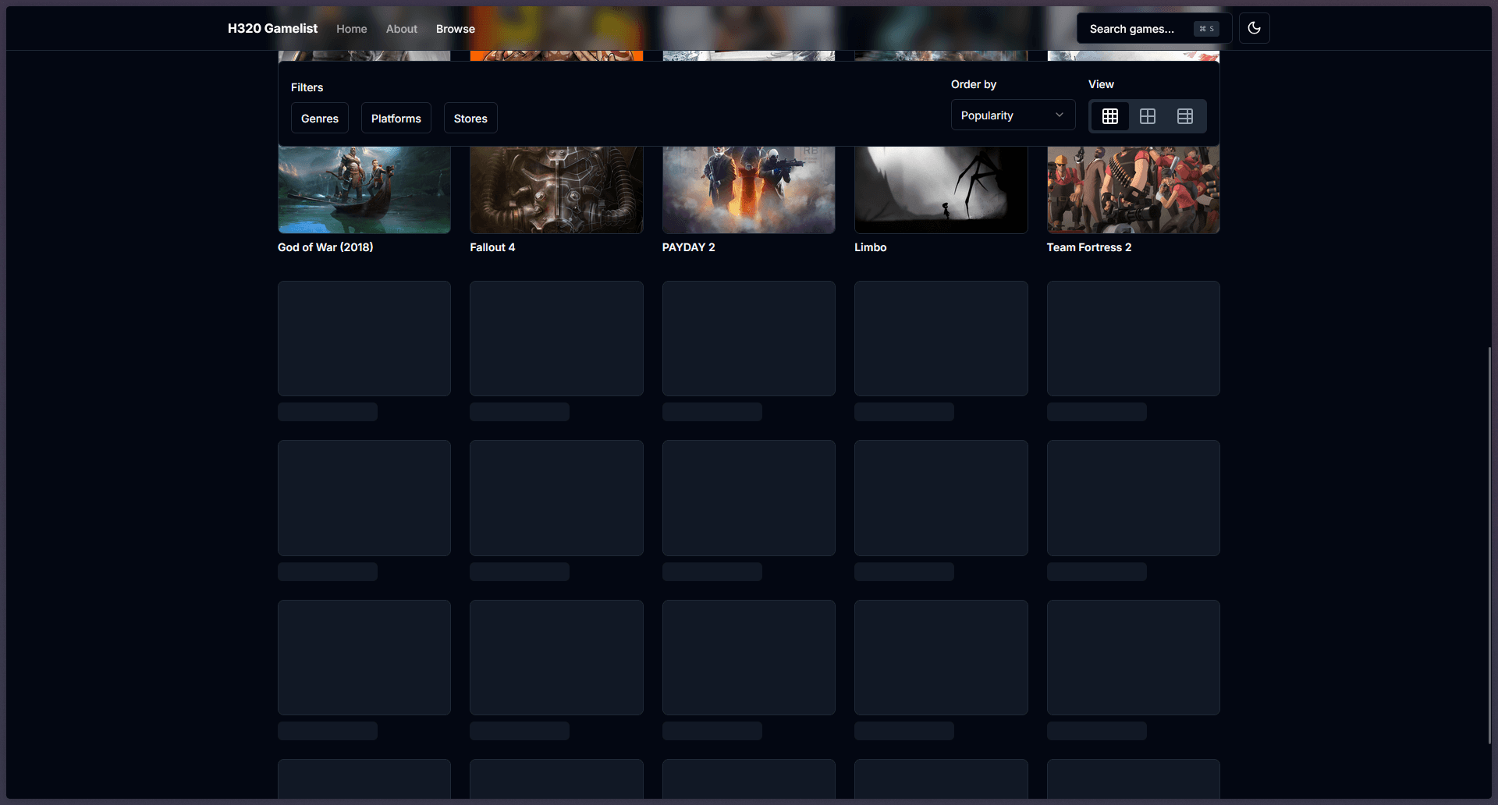The width and height of the screenshot is (1498, 805).
Task: Click the God of War (2018) cover image
Action: coord(364,189)
